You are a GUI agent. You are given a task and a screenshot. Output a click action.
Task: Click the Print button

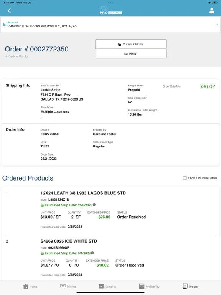pos(131,54)
